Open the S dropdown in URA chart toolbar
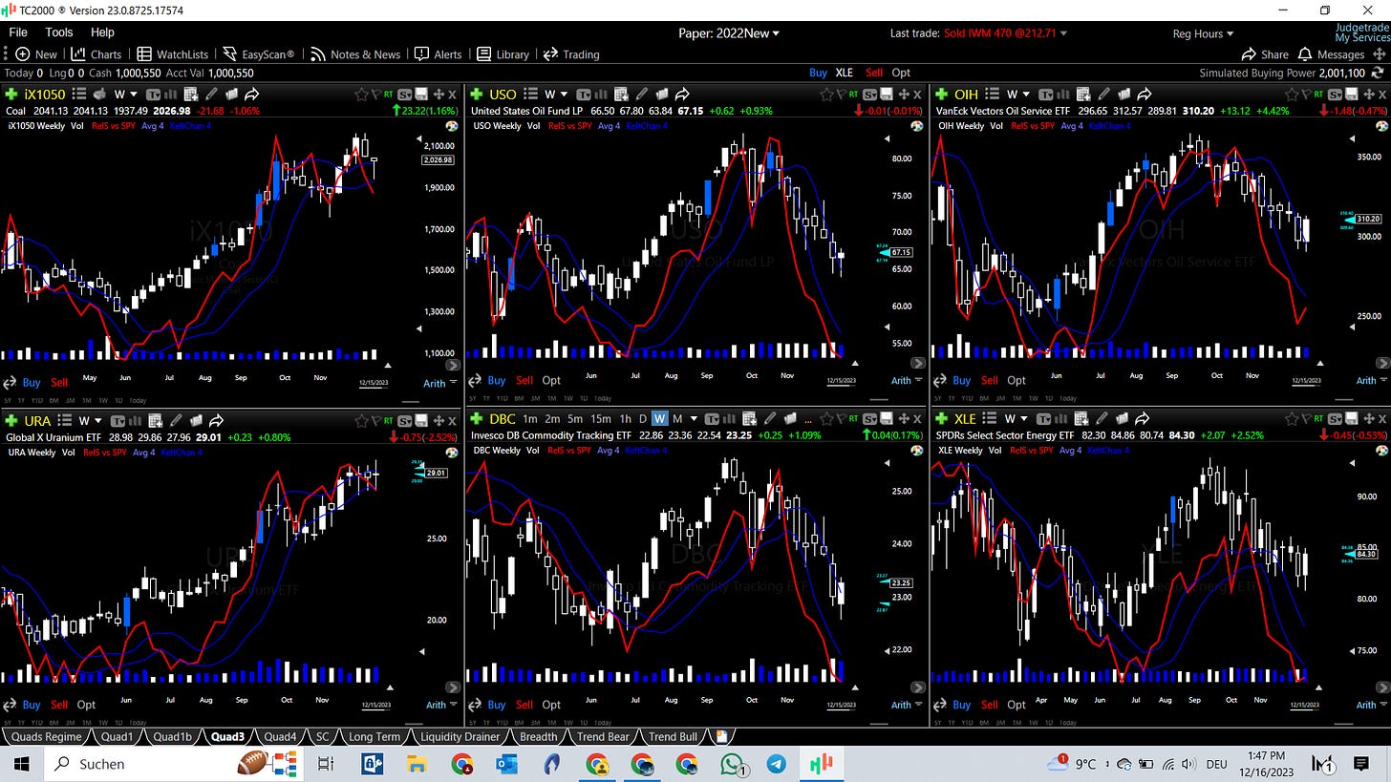The width and height of the screenshot is (1391, 782). tap(404, 421)
